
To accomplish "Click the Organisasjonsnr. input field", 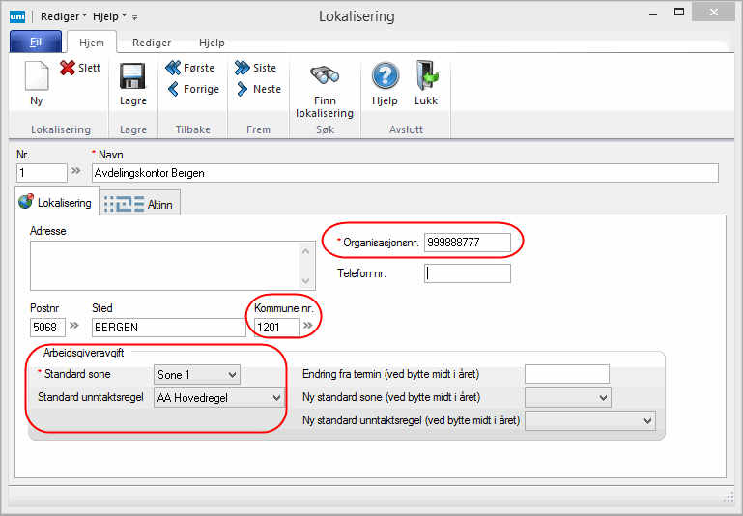I will (467, 243).
